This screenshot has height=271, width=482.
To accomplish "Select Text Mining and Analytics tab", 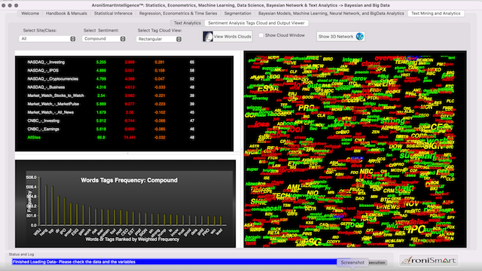I will coord(436,14).
